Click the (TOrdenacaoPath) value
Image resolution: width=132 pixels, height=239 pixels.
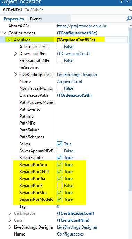click(74, 95)
